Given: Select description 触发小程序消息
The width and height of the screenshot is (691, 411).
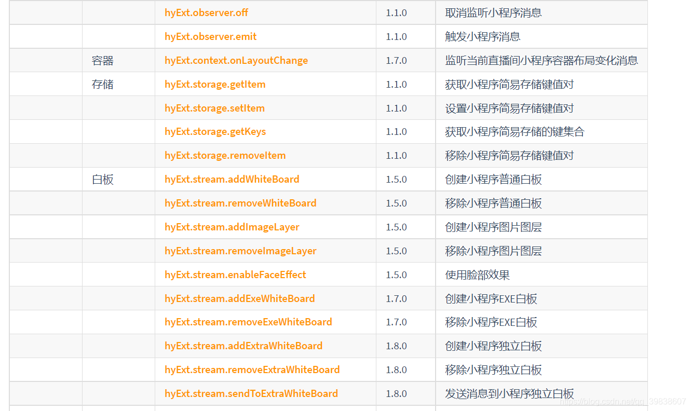Looking at the screenshot, I should tap(483, 36).
